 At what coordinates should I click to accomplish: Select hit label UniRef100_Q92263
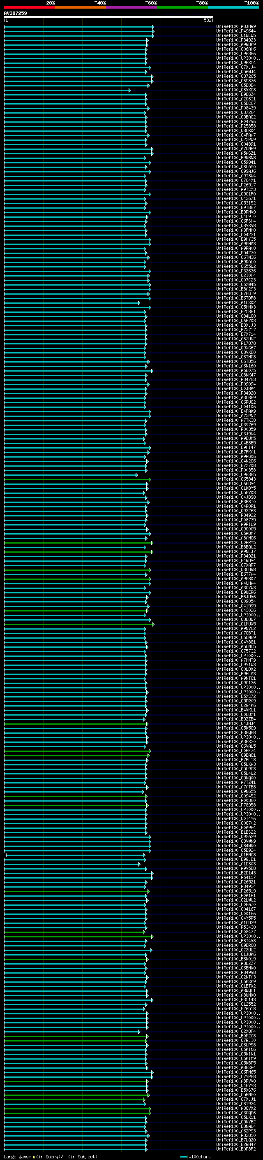click(236, 511)
